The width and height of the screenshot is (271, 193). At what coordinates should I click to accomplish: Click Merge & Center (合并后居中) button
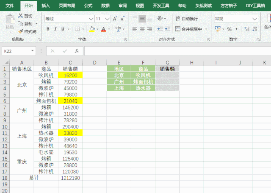(x=189, y=29)
